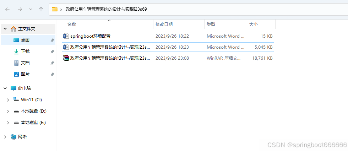This screenshot has height=151, width=348.
Task: Expand the Win11 (C:) drive node
Action: pyautogui.click(x=8, y=100)
